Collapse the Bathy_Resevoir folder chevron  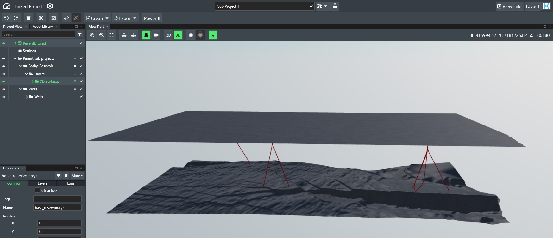[21, 66]
